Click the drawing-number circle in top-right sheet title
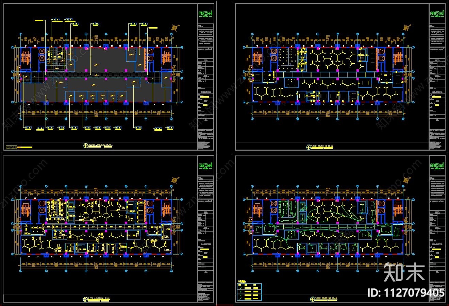The height and width of the screenshot is (306, 449). [x=309, y=147]
